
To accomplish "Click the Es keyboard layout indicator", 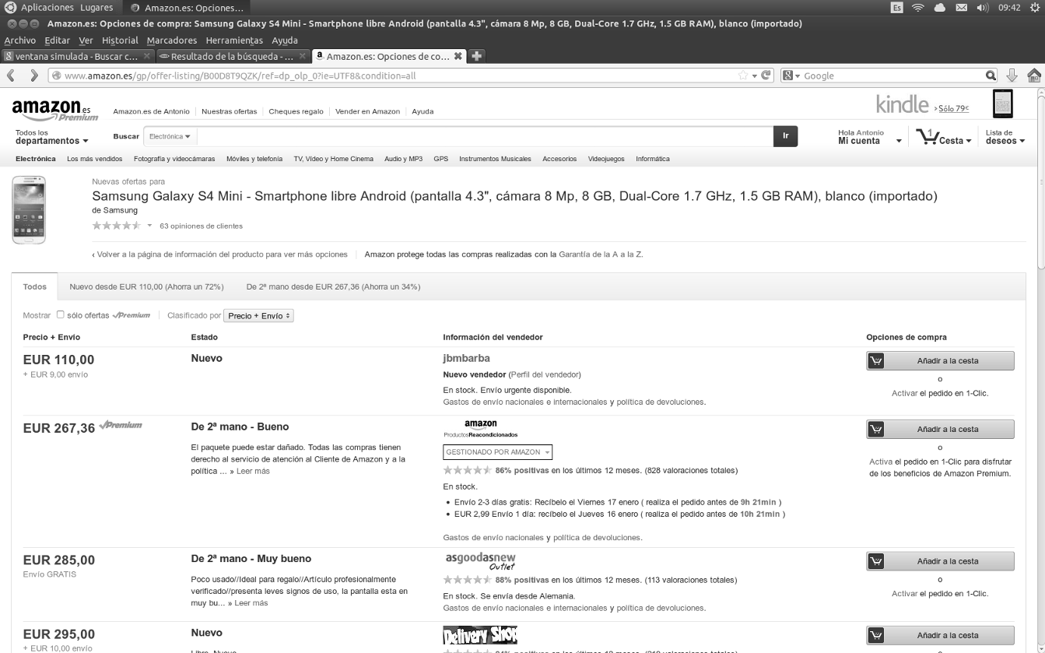I will click(x=897, y=8).
